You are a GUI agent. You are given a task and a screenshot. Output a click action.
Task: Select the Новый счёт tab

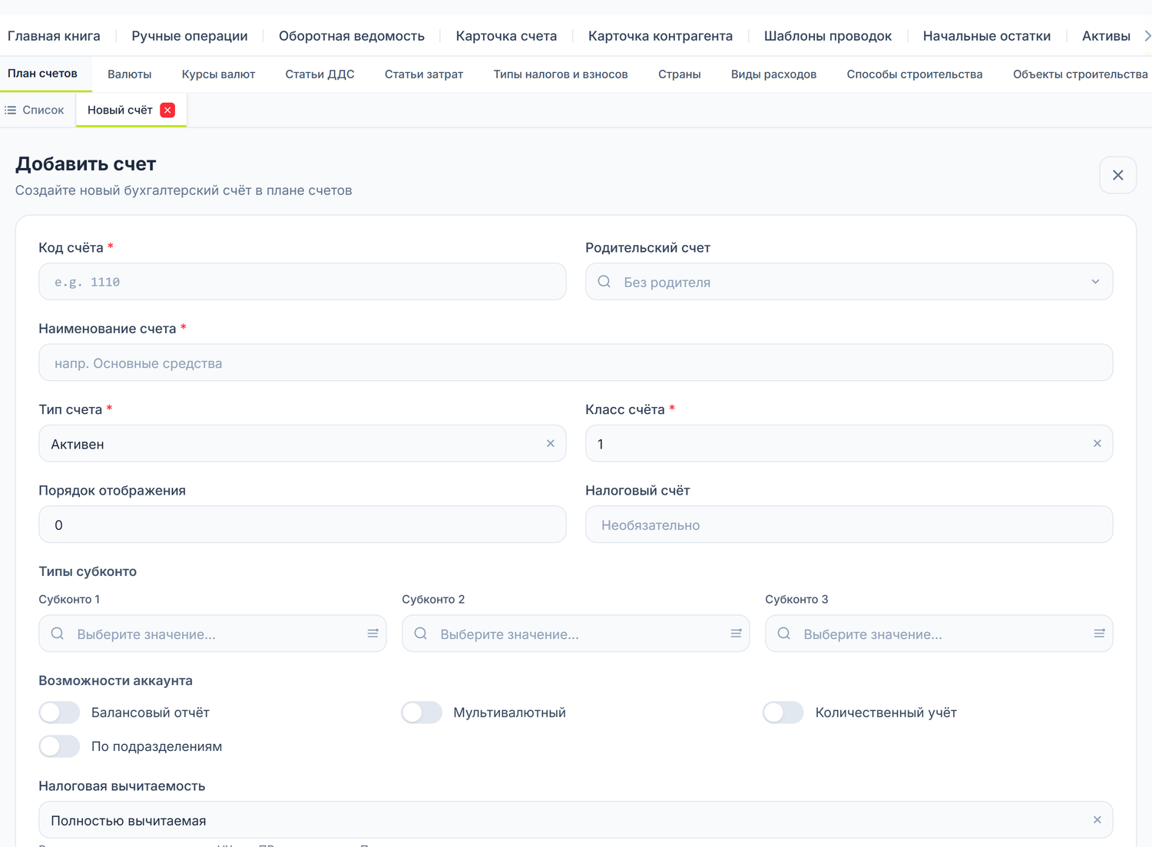coord(120,110)
